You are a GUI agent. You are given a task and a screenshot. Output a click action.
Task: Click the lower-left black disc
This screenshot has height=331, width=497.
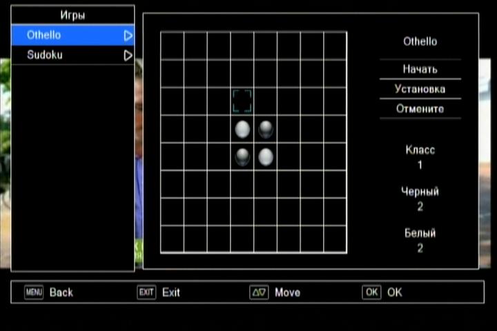click(242, 157)
